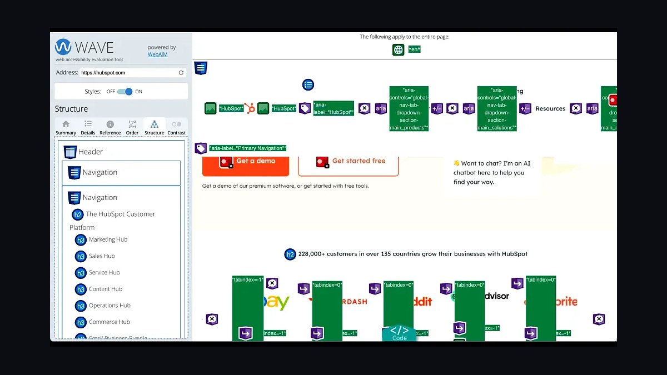667x375 pixels.
Task: Click the HubSpot sprocket logo
Action: pos(250,108)
